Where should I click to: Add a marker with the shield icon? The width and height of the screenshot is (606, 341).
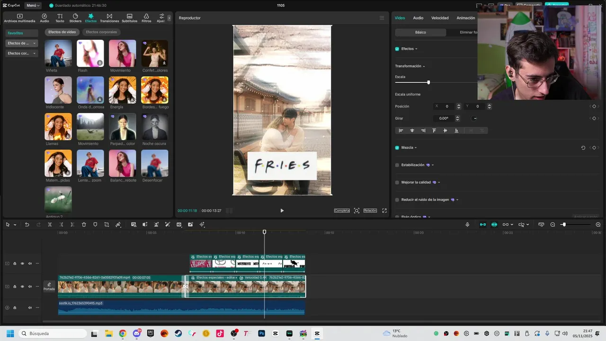click(x=95, y=224)
